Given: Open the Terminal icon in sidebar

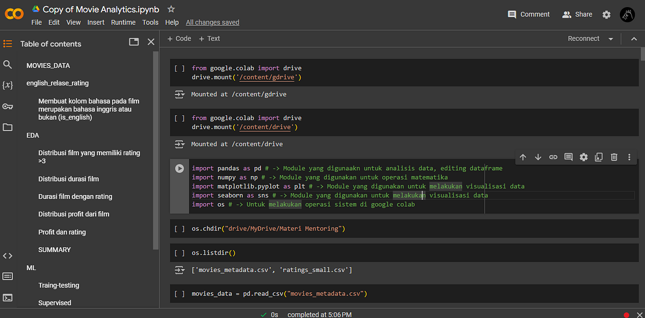Looking at the screenshot, I should [8, 297].
